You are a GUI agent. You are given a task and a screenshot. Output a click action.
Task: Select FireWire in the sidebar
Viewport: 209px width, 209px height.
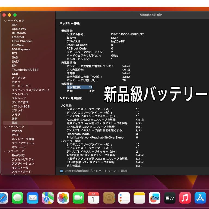tap(18, 45)
